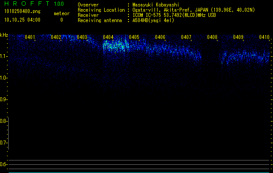Click the 0410 time marker
Screen dimensions: 273x173
coord(264,37)
